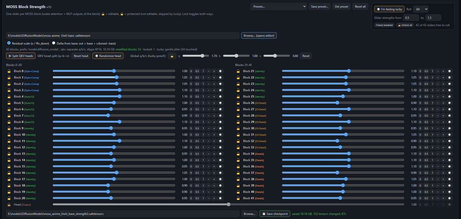The height and width of the screenshot is (219, 461).
Task: Click the I'm feeling lucky button
Action: point(389,9)
